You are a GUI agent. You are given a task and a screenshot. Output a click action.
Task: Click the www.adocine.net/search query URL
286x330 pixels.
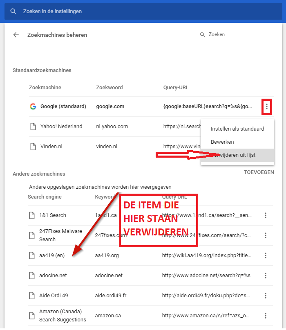[206, 276]
